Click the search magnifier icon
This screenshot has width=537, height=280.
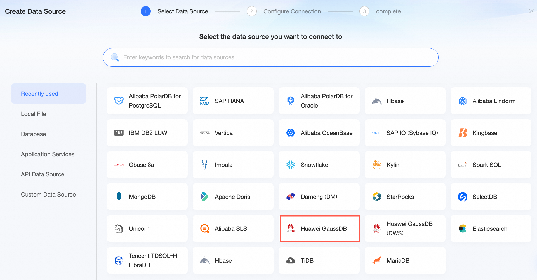115,57
